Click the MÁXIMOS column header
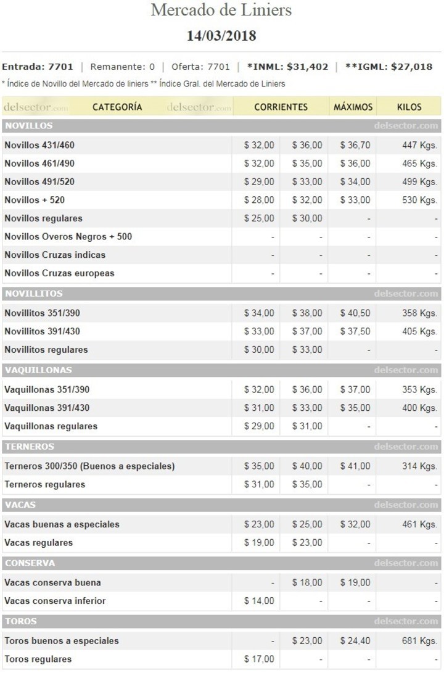The image size is (444, 673). [353, 107]
